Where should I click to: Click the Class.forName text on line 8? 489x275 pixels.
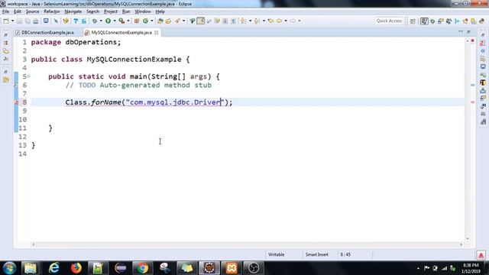click(x=93, y=102)
